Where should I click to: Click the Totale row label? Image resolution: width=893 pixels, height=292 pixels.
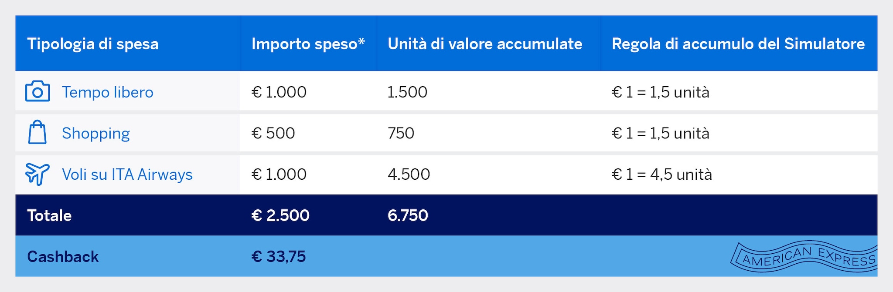tap(49, 215)
